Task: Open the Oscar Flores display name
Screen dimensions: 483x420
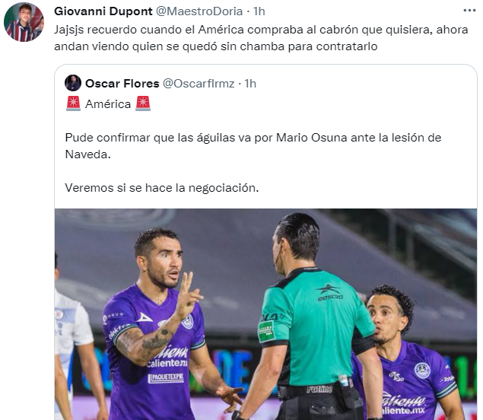Action: [122, 84]
